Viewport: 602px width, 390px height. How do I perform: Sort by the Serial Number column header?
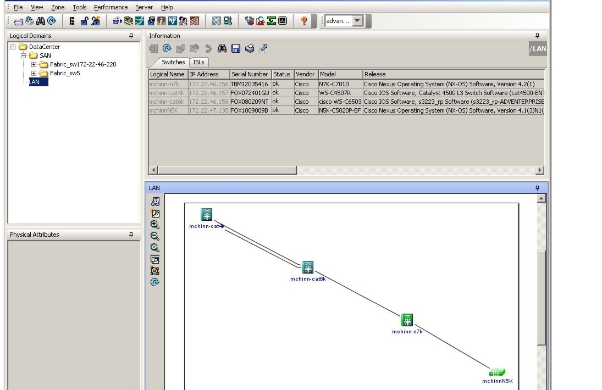coord(251,74)
